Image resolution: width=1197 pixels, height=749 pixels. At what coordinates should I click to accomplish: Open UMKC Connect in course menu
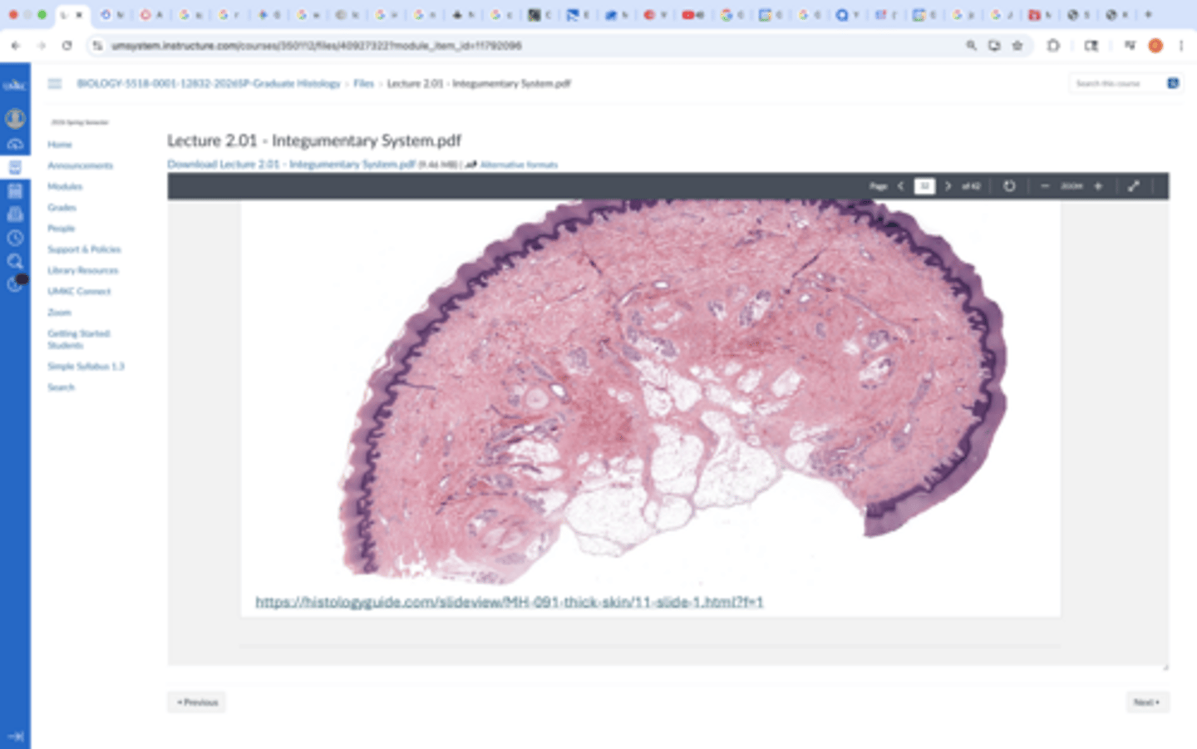pyautogui.click(x=79, y=291)
